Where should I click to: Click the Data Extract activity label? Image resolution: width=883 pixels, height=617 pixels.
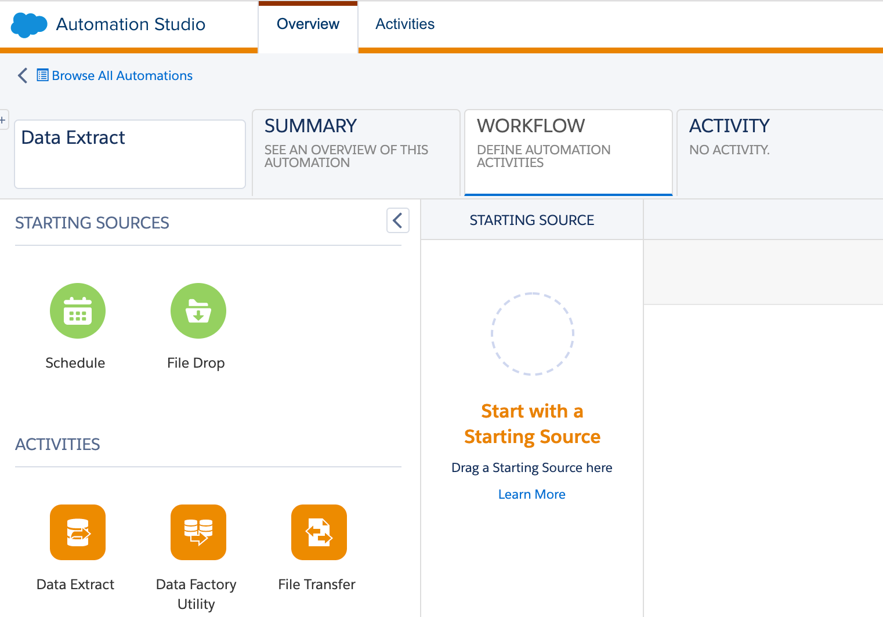(75, 585)
